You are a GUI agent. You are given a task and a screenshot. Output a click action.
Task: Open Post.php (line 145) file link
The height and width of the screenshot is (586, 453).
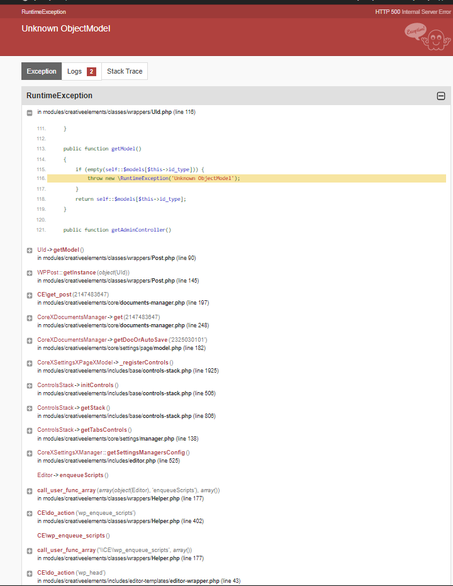[118, 281]
